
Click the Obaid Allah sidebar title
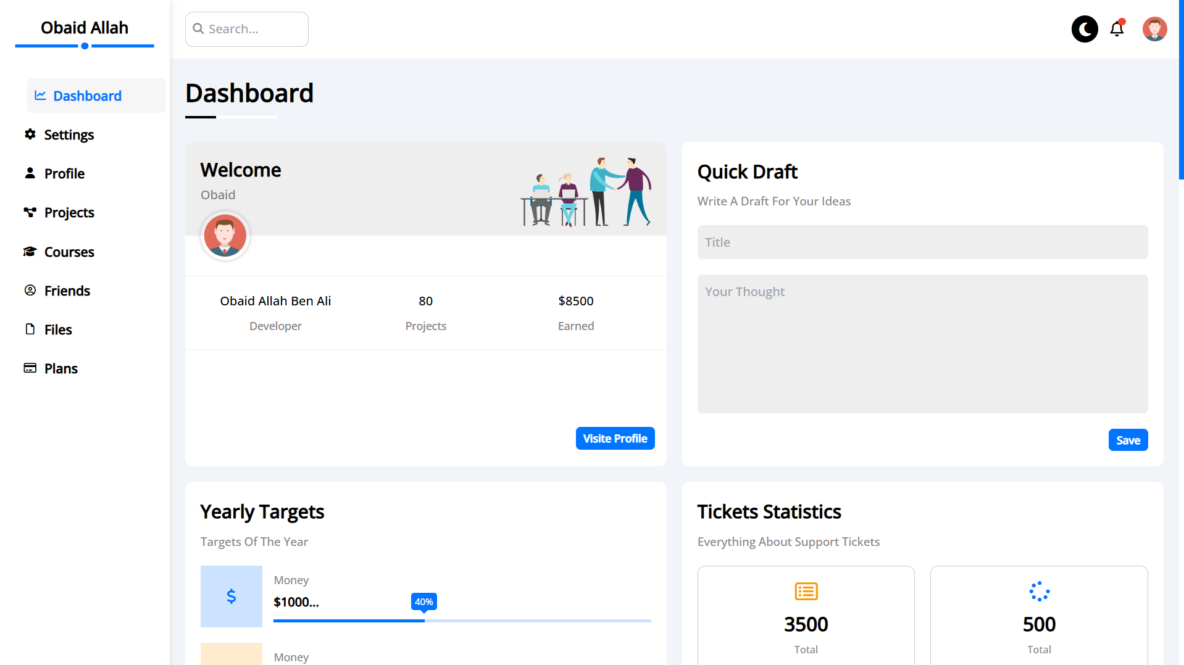coord(85,28)
